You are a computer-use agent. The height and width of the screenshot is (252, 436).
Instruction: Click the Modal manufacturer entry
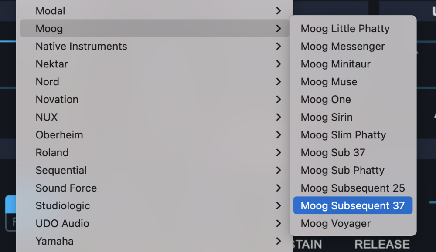coord(50,11)
